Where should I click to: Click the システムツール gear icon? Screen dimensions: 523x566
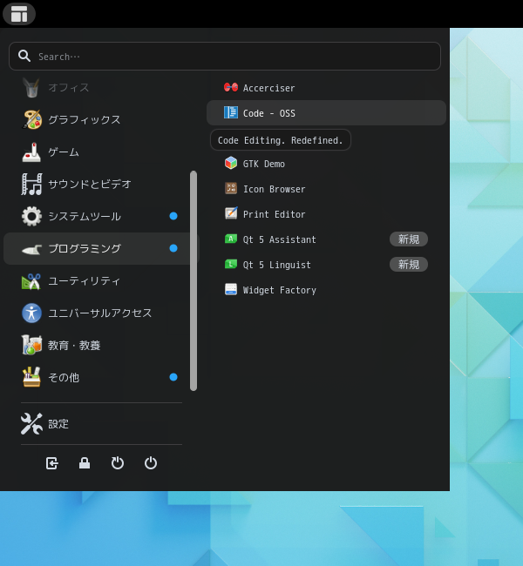(x=31, y=216)
